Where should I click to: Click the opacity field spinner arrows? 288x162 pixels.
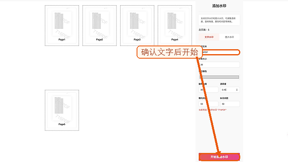point(237,90)
